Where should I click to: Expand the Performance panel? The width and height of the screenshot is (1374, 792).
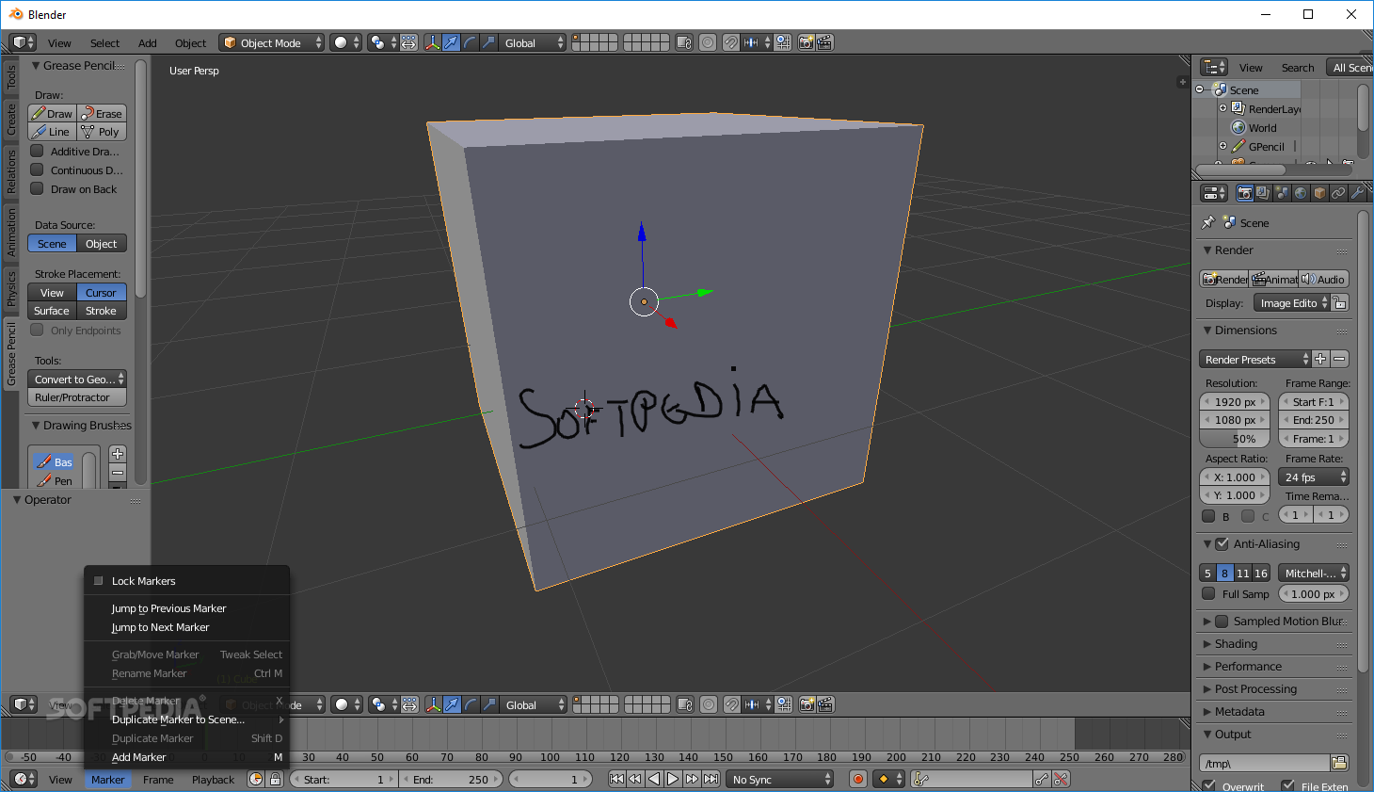pos(1248,666)
